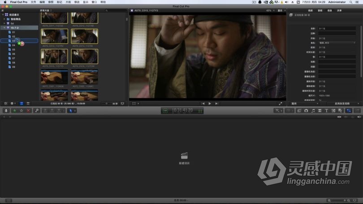Select keyword collection 07
Screen dimensions: 363x204
13,58
